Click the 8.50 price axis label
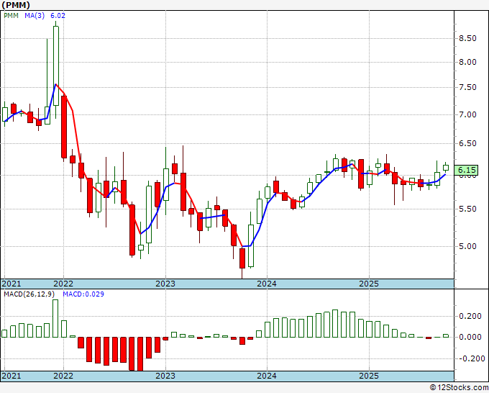Image resolution: width=489 pixels, height=393 pixels. click(x=467, y=38)
